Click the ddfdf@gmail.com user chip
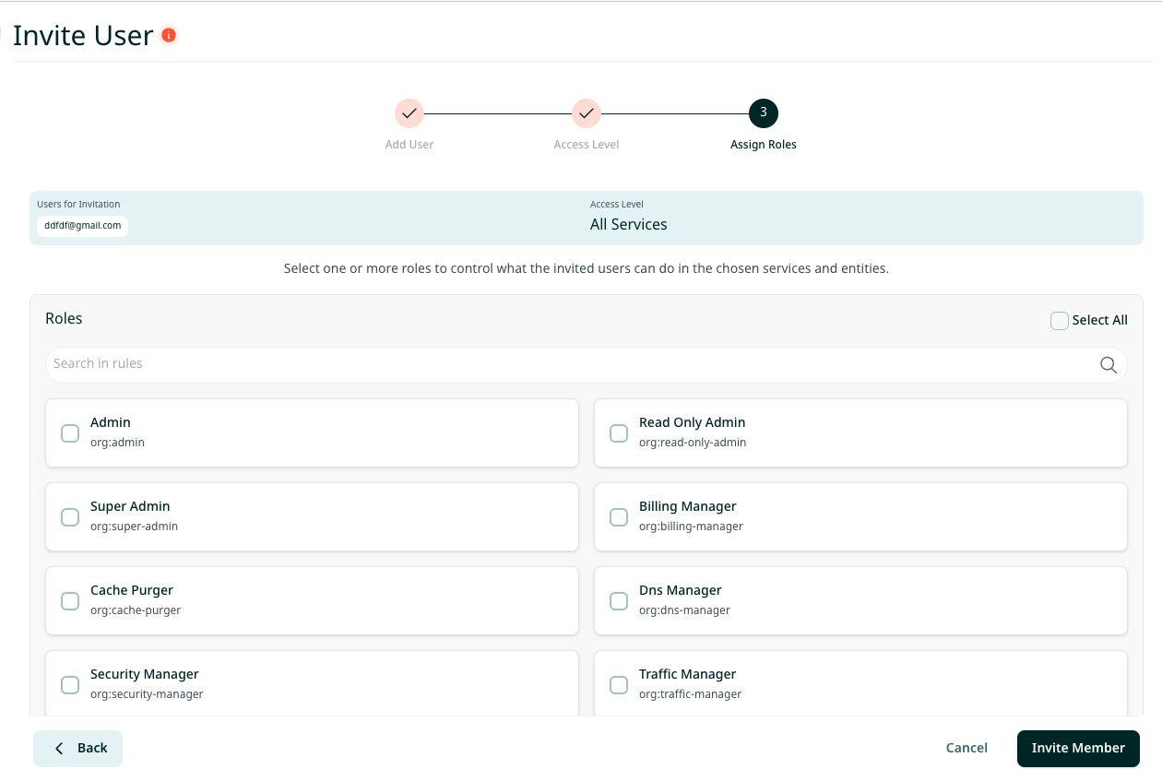The height and width of the screenshot is (781, 1162). [83, 225]
